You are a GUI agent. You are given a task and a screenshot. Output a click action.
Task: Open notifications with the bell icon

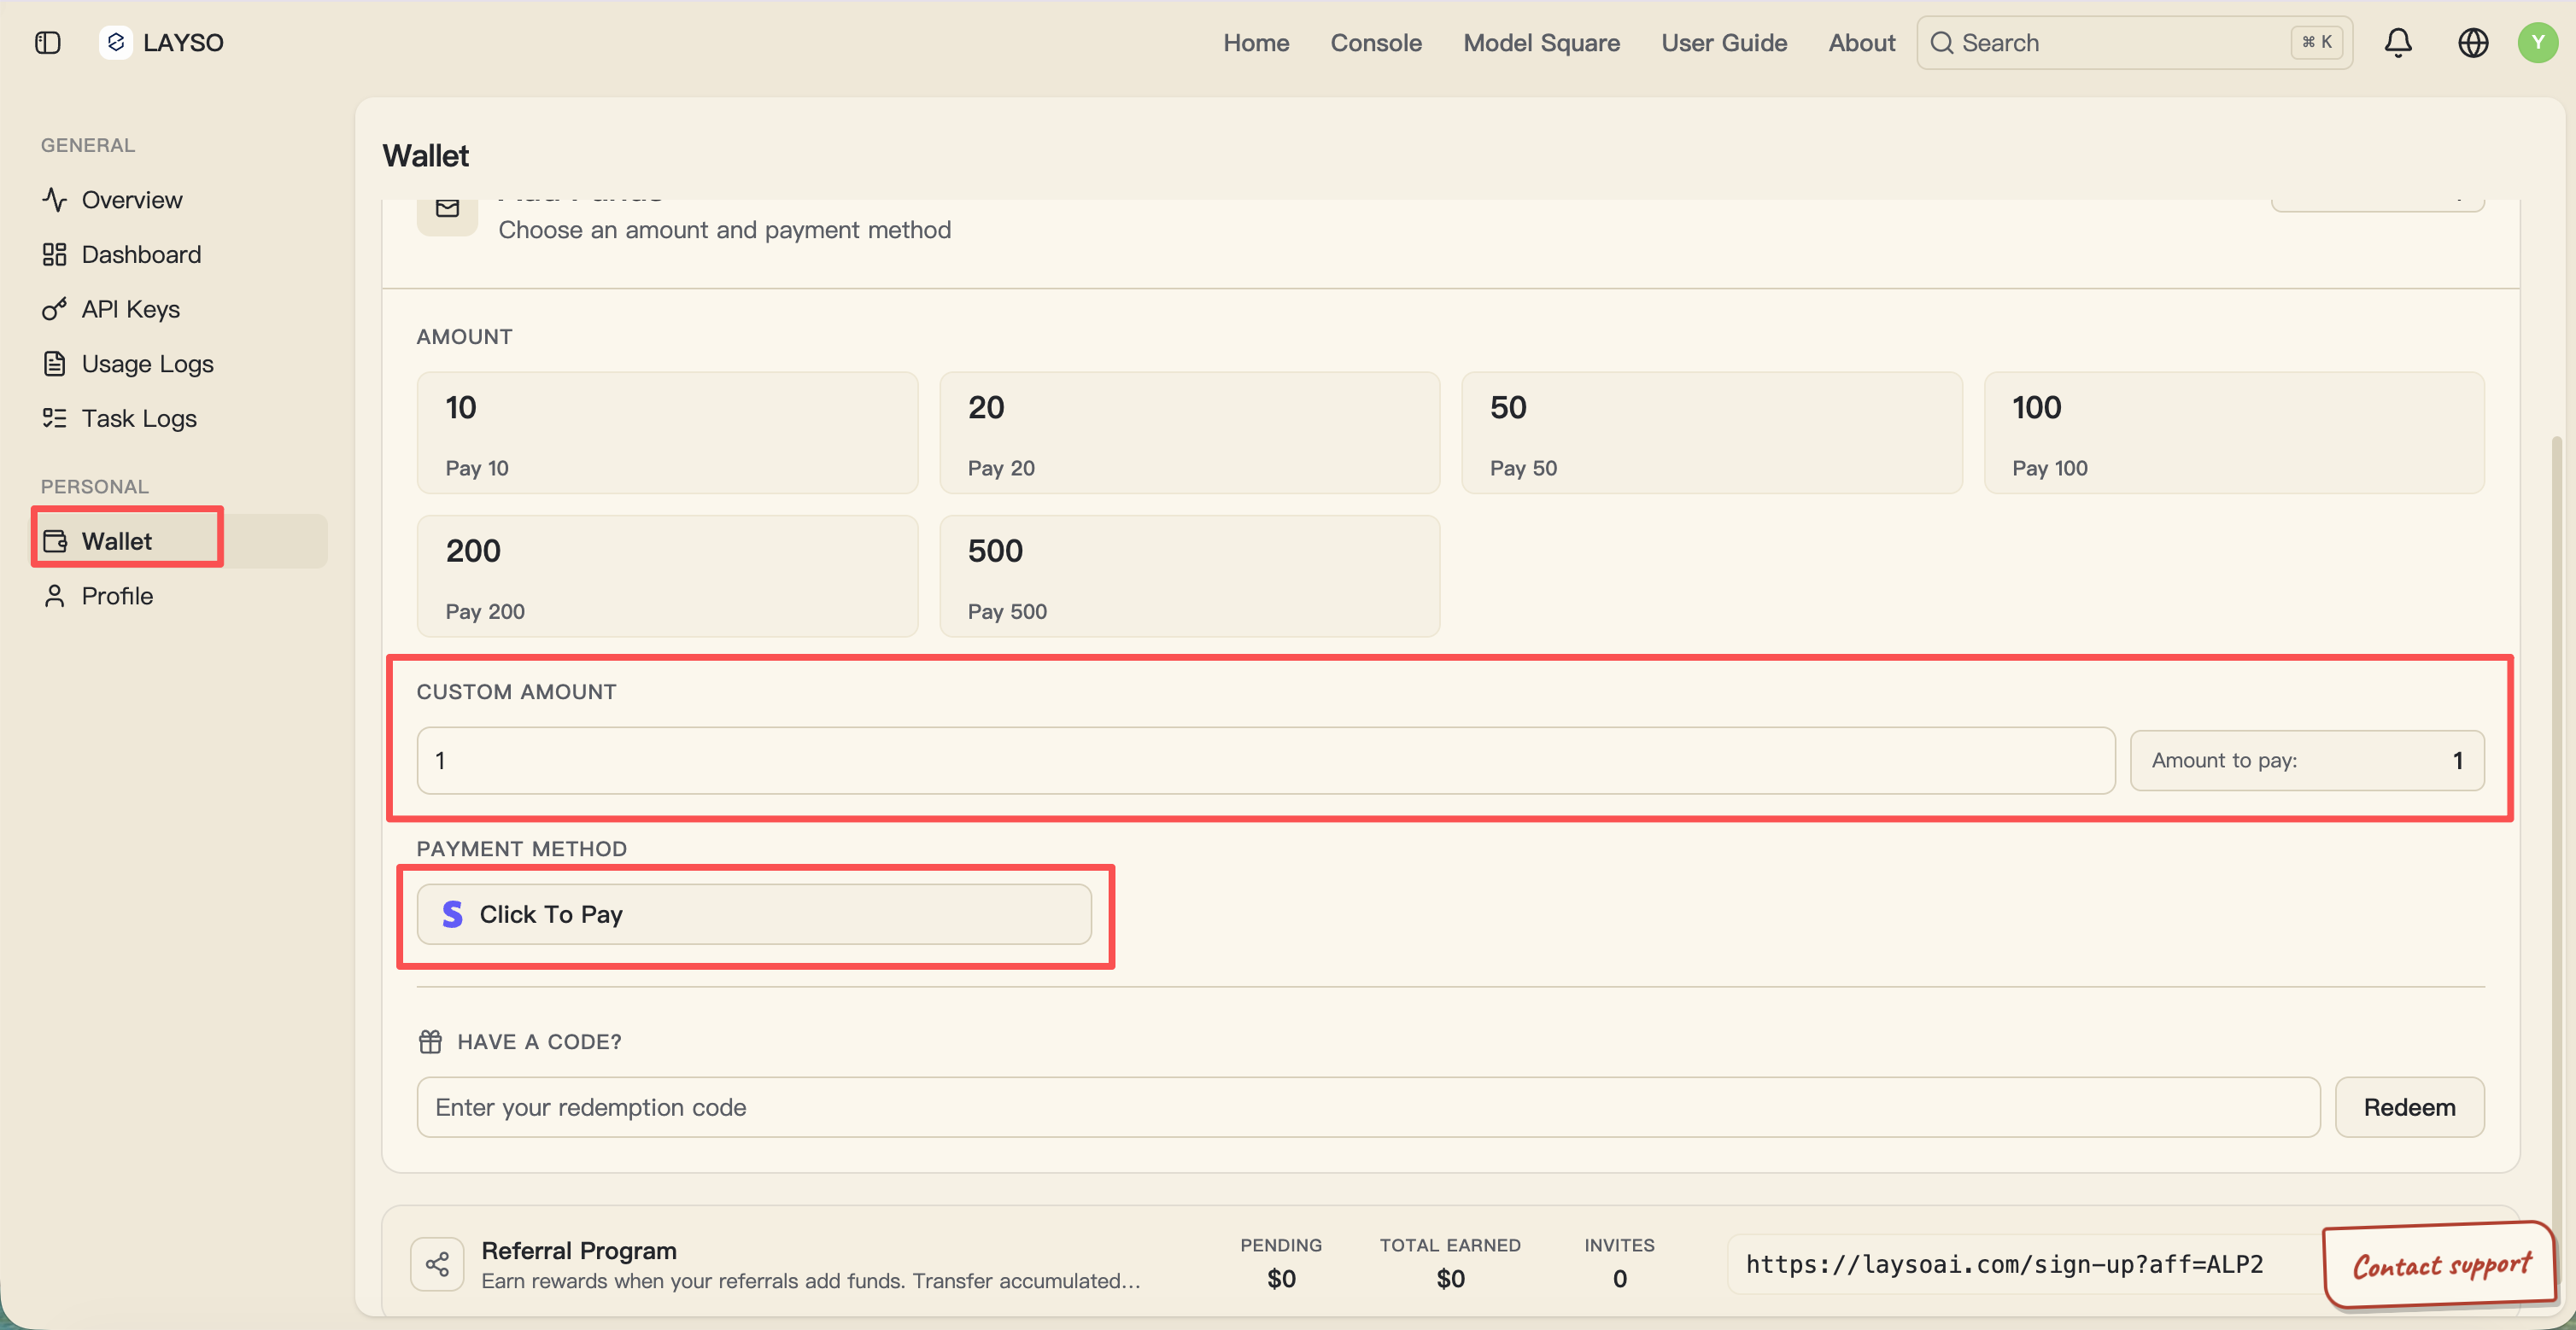point(2398,43)
